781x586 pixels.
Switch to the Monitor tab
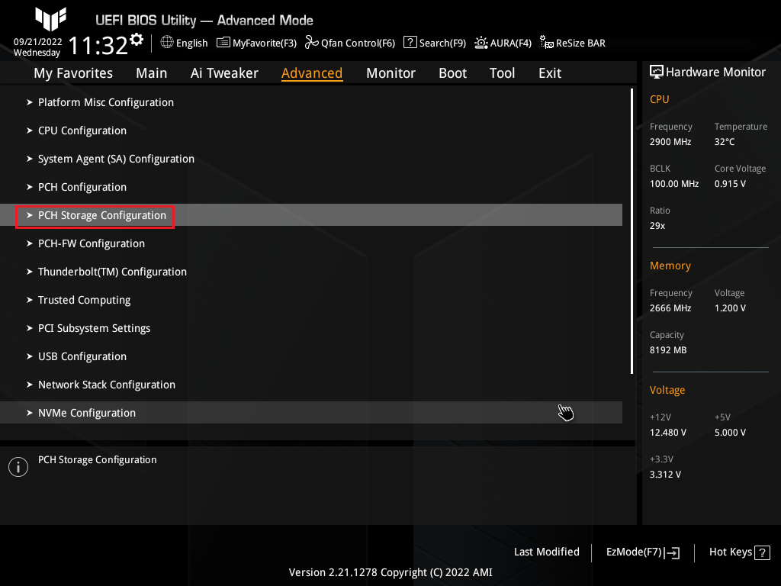390,73
